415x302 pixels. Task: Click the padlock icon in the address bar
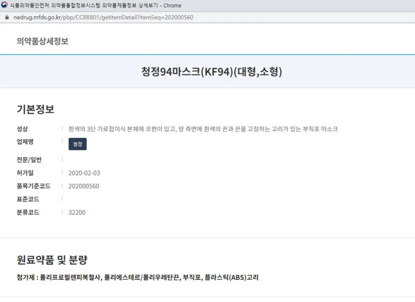coord(6,17)
